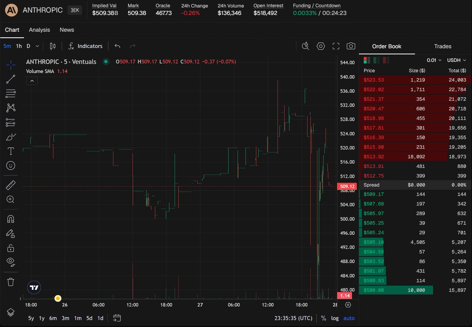Image resolution: width=472 pixels, height=327 pixels.
Task: Open the 0.01 price grouping dropdown
Action: pyautogui.click(x=434, y=60)
